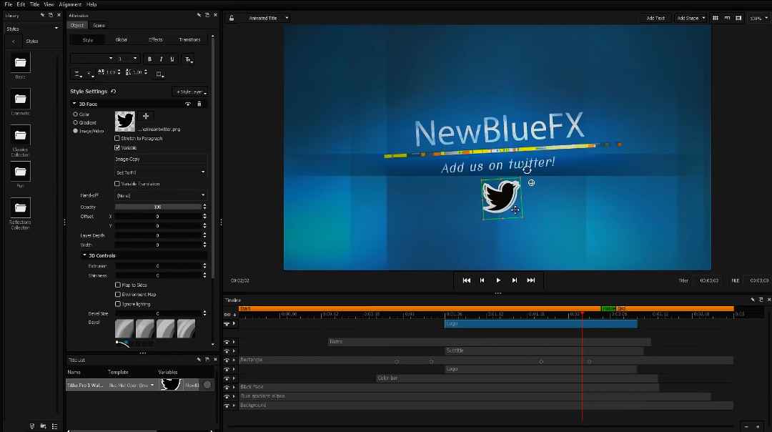
Task: Zoom in the timeline with plus button
Action: click(758, 426)
